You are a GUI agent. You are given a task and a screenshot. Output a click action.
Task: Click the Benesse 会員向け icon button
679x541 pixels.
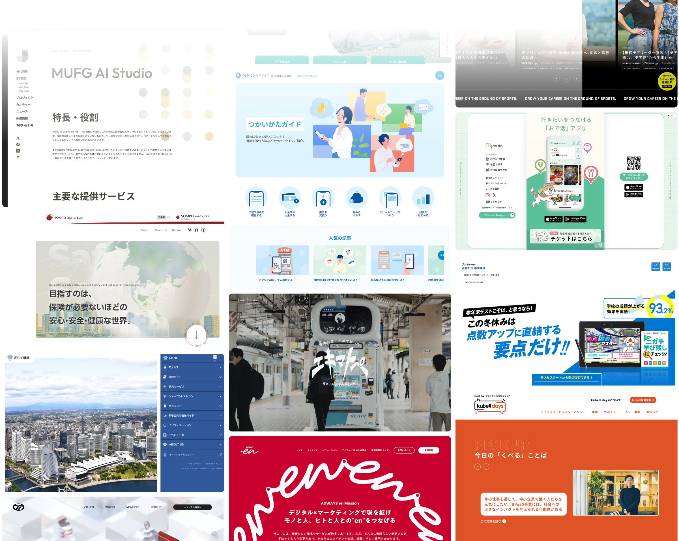point(656,267)
